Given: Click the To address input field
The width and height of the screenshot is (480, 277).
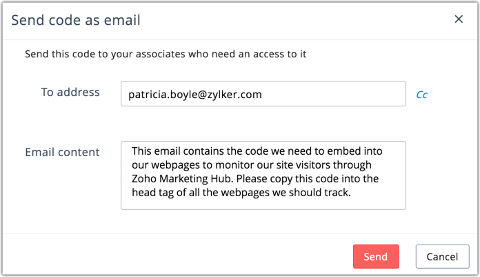Looking at the screenshot, I should tap(263, 94).
